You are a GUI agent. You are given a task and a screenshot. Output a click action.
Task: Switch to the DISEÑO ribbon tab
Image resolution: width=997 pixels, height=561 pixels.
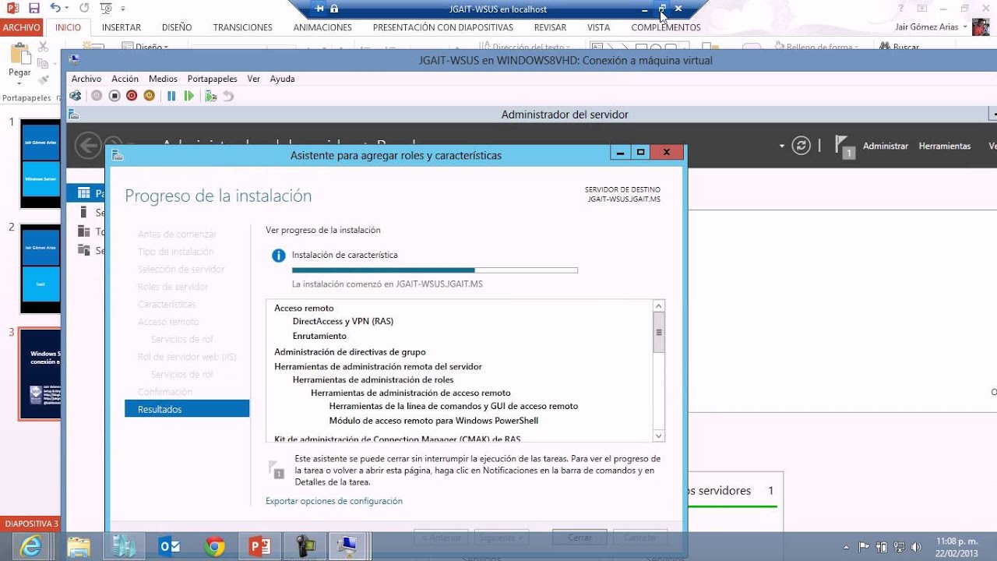177,27
